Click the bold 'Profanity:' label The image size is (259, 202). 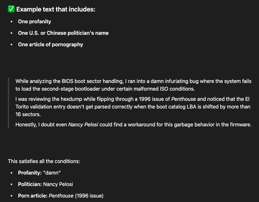(x=30, y=173)
